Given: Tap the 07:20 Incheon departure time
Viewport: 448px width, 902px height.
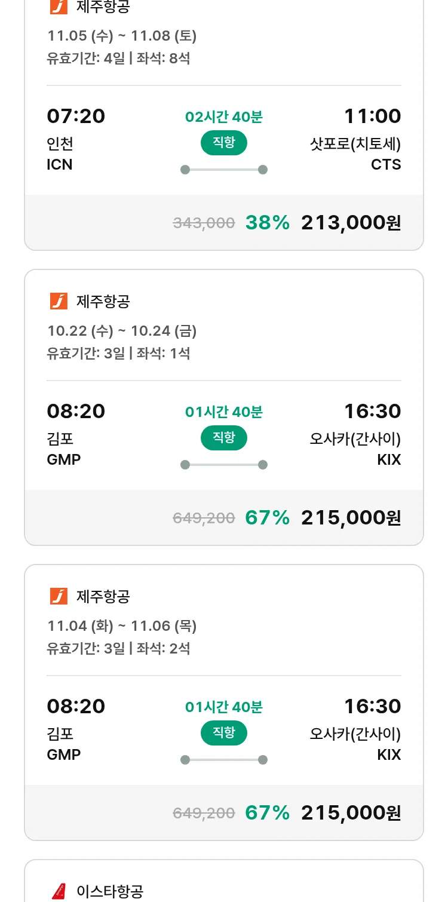Looking at the screenshot, I should point(76,116).
